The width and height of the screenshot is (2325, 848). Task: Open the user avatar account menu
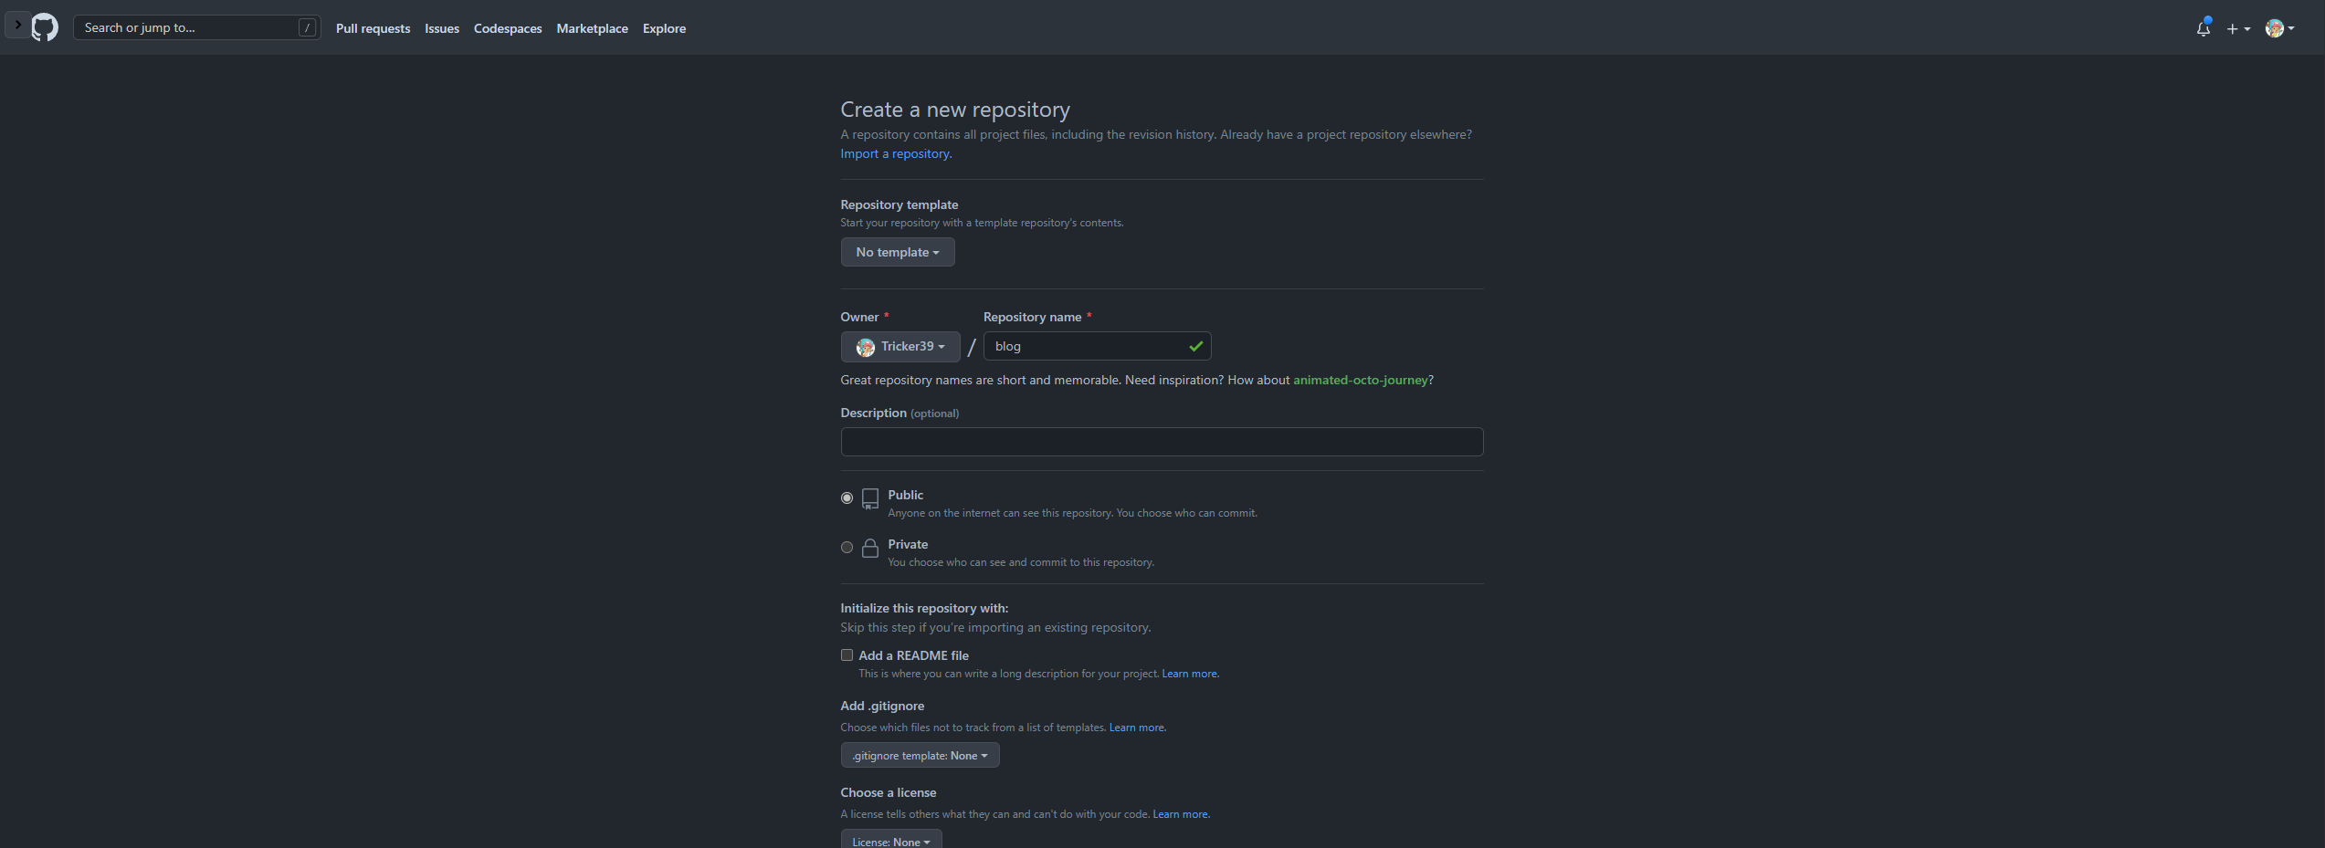point(2279,28)
